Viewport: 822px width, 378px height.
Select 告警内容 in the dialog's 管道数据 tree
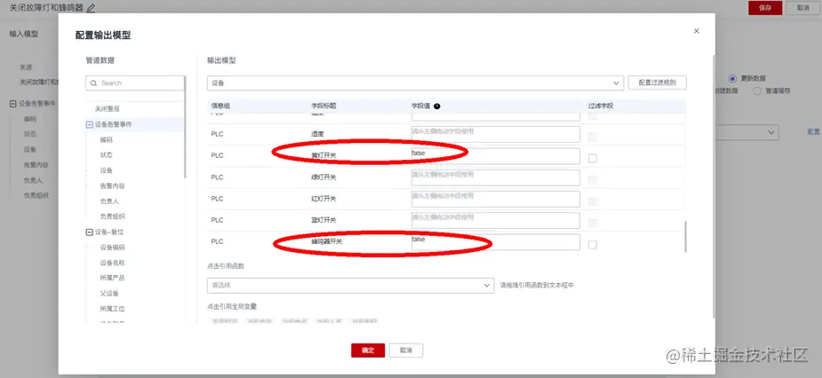[112, 185]
